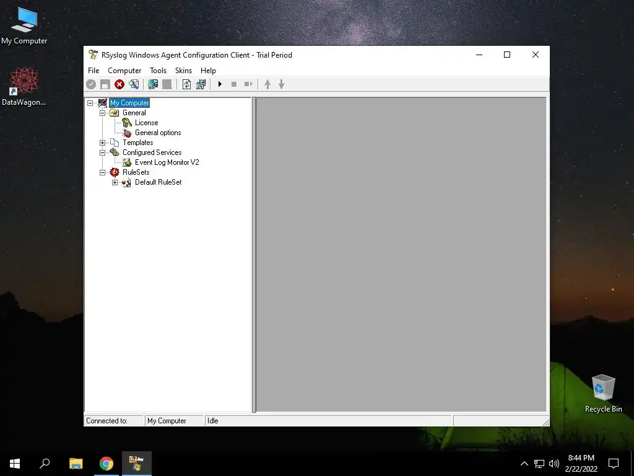The width and height of the screenshot is (634, 476).
Task: Click the Templates pages icon
Action: click(x=115, y=143)
